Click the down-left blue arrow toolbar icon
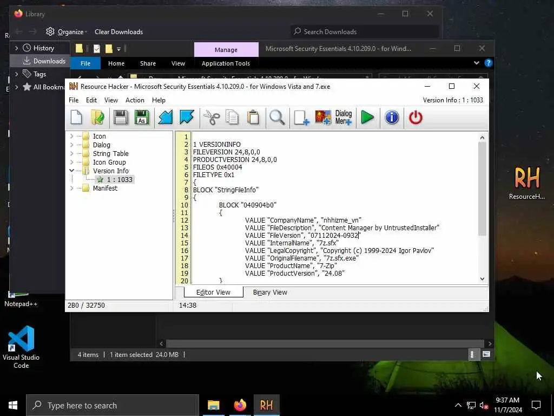The image size is (554, 416). 166,118
